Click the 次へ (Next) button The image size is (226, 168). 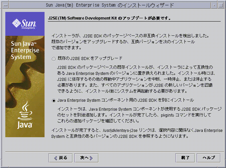(86, 158)
